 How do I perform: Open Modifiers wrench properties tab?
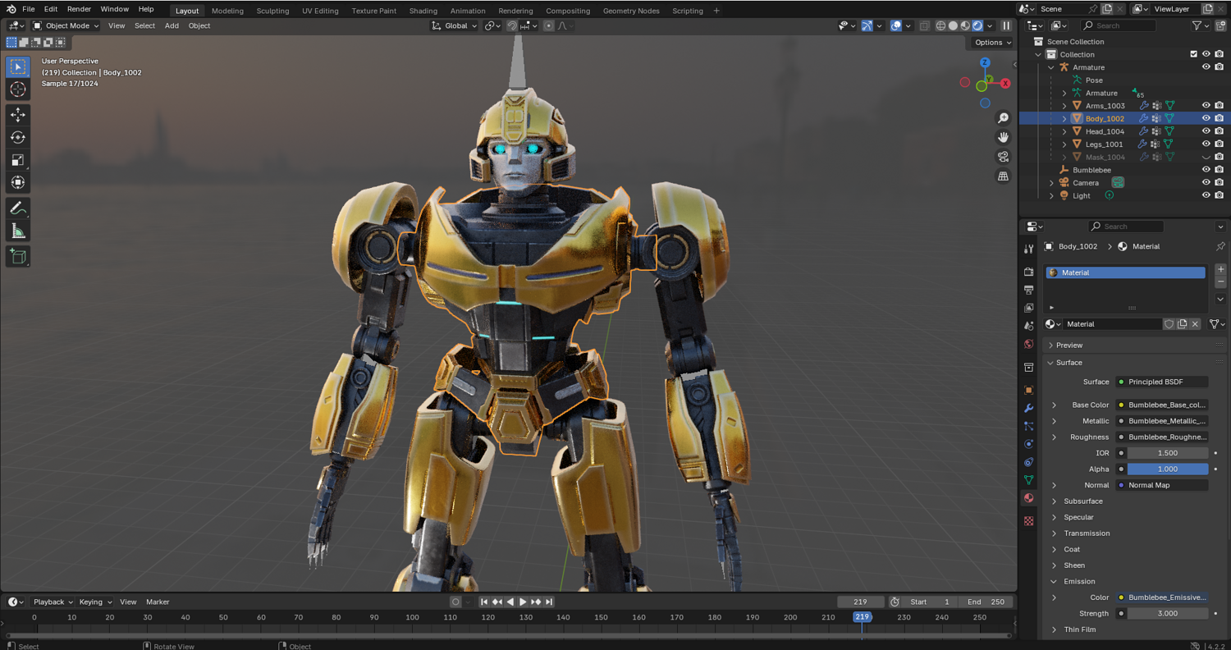click(x=1029, y=408)
